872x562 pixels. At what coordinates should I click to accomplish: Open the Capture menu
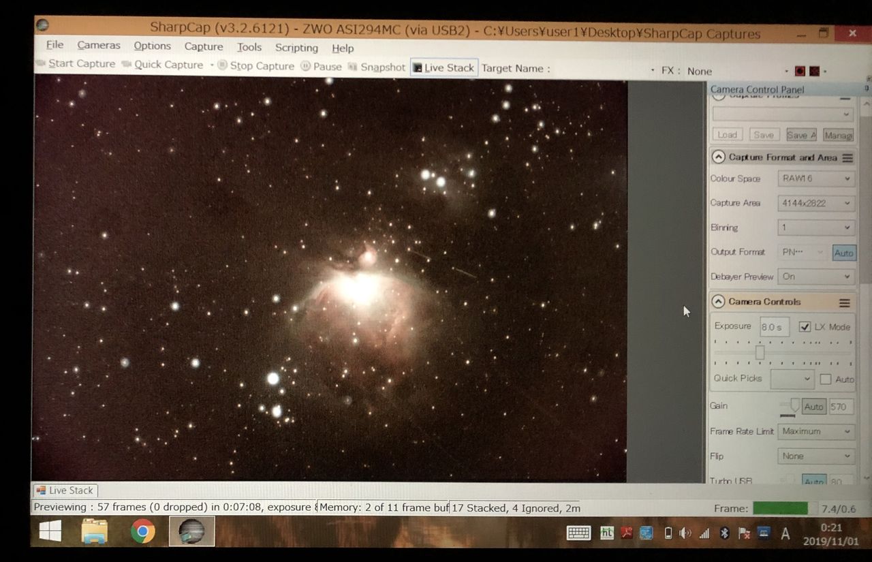(204, 47)
